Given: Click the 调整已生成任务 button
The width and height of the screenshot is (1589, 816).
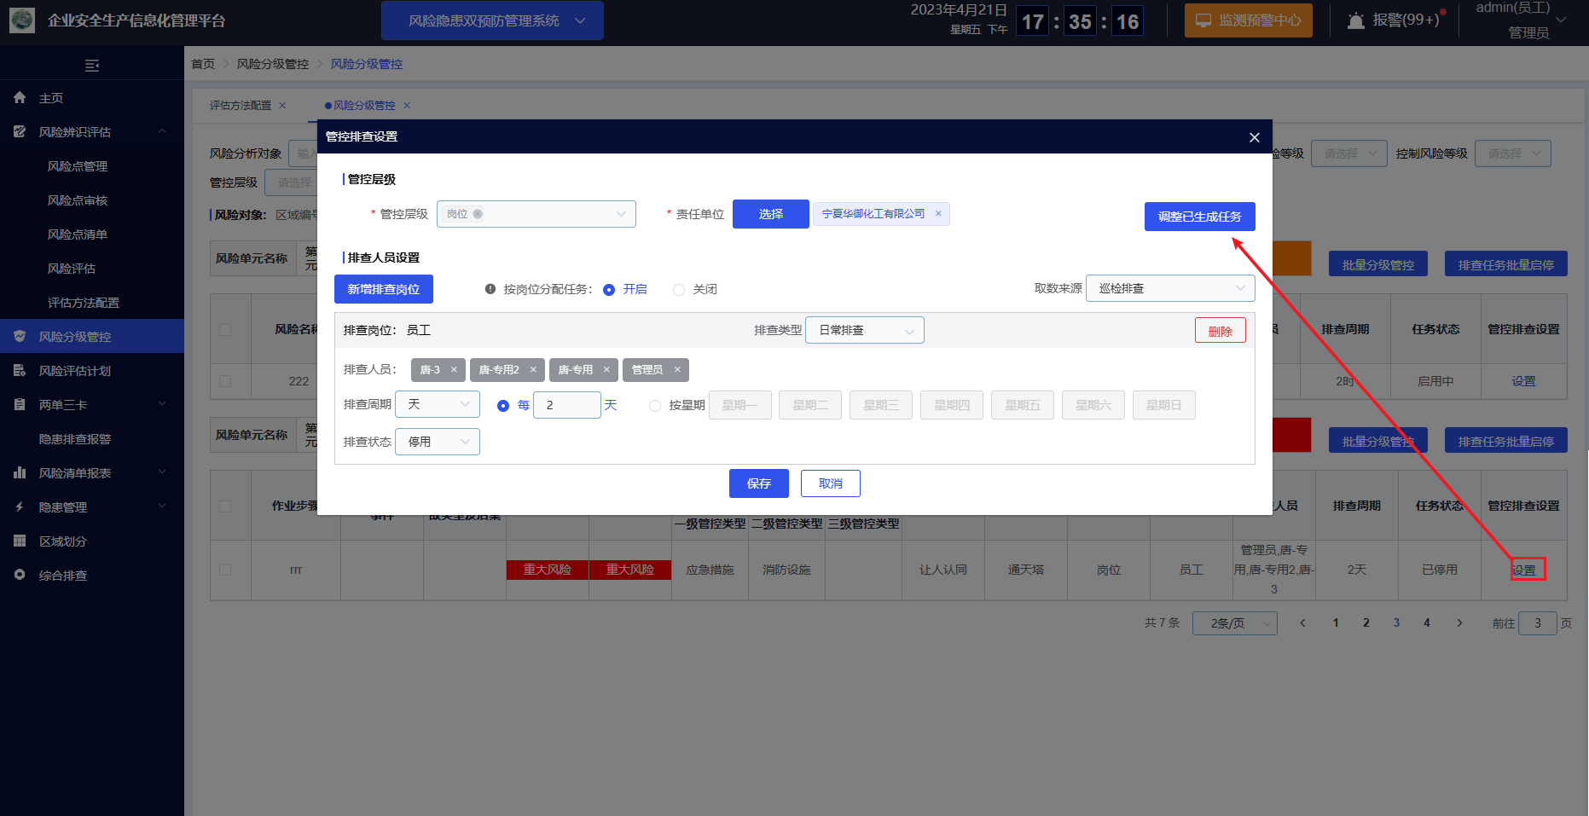Looking at the screenshot, I should click(1200, 217).
